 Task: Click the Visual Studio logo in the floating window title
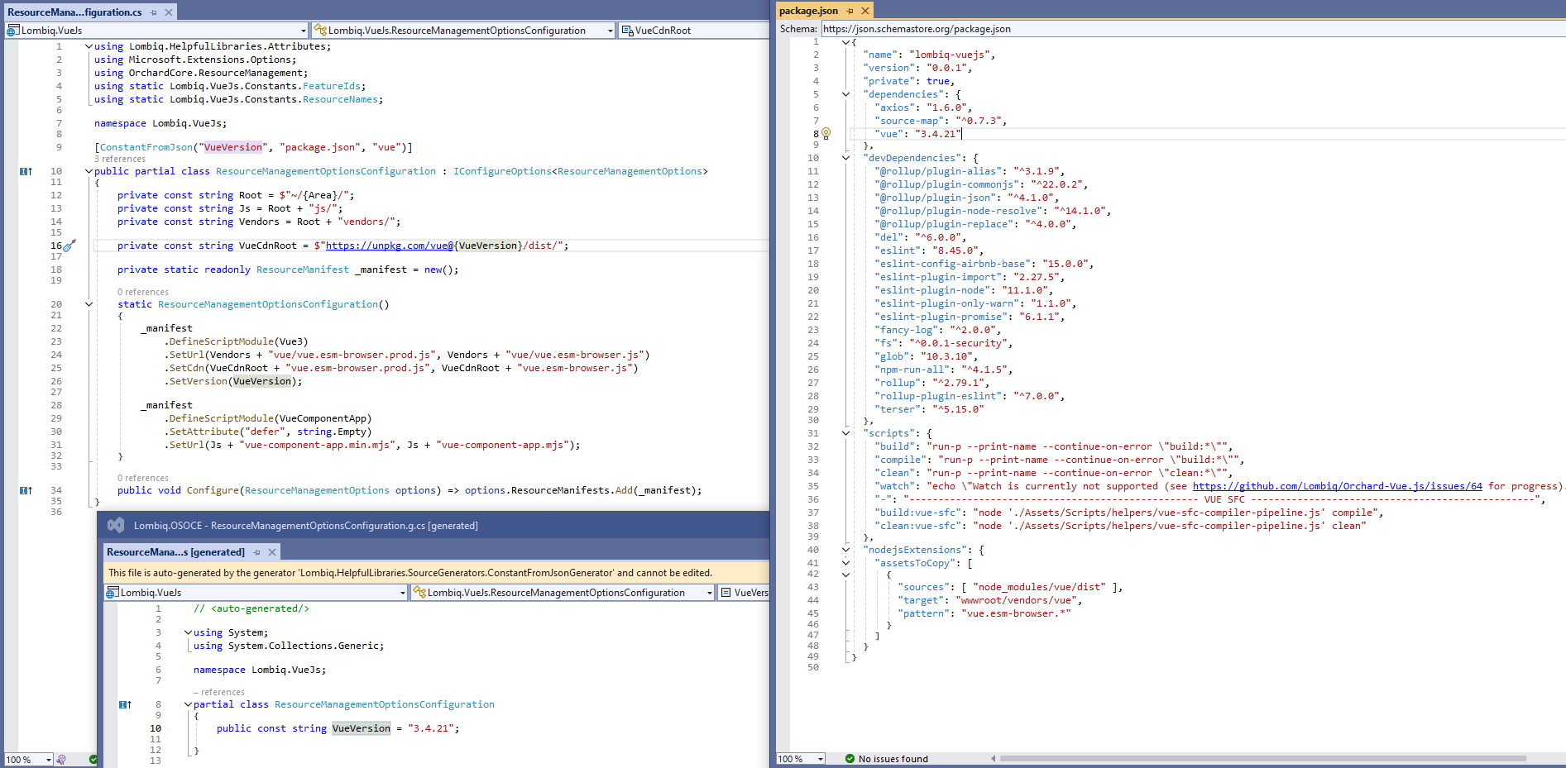pos(116,525)
